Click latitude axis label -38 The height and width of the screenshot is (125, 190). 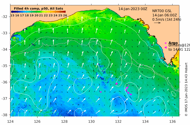[4, 115]
